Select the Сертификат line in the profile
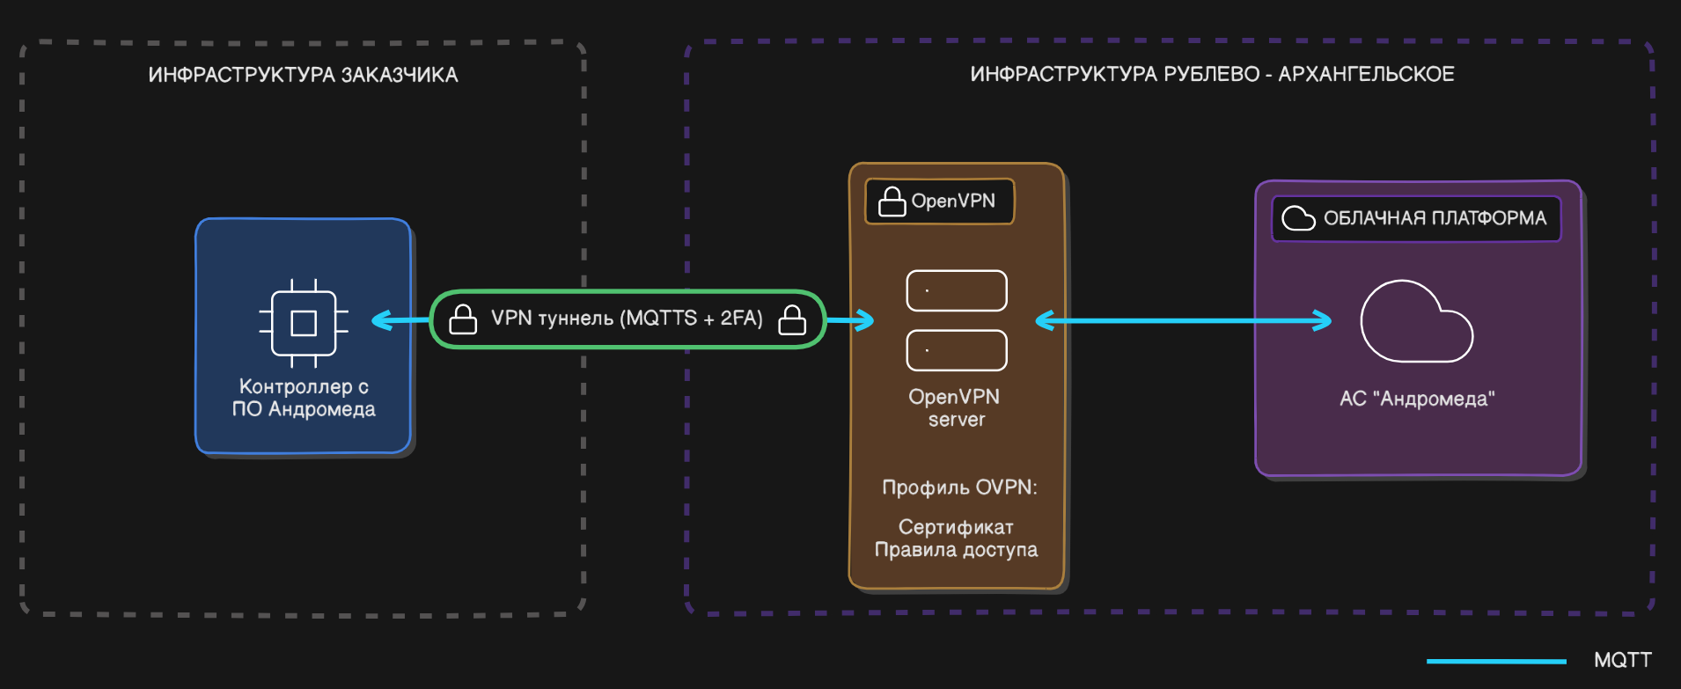This screenshot has width=1681, height=689. (x=956, y=527)
